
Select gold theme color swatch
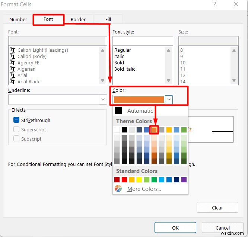(169, 130)
